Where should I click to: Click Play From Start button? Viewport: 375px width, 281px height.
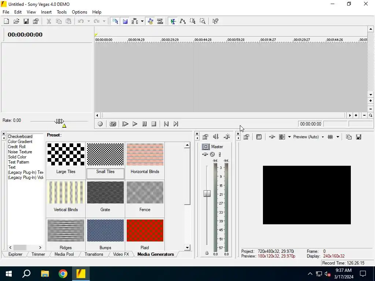[125, 124]
